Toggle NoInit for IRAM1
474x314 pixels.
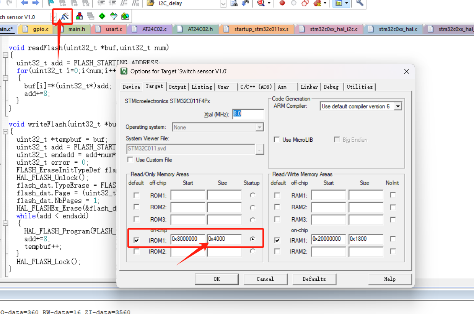(393, 239)
